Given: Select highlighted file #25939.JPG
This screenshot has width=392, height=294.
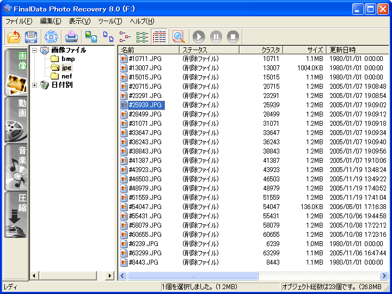Looking at the screenshot, I should pyautogui.click(x=146, y=105).
